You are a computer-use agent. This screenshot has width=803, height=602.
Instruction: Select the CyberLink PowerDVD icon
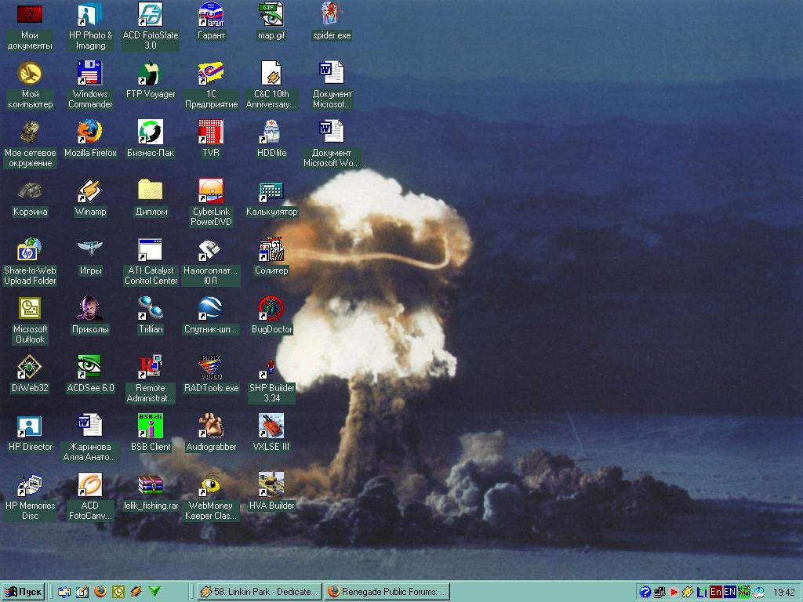pos(211,190)
